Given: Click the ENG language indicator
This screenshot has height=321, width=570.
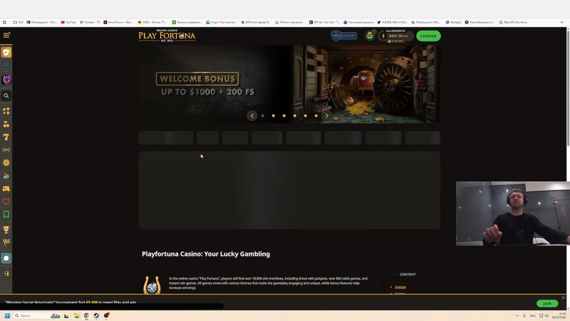Looking at the screenshot, I should click(533, 316).
